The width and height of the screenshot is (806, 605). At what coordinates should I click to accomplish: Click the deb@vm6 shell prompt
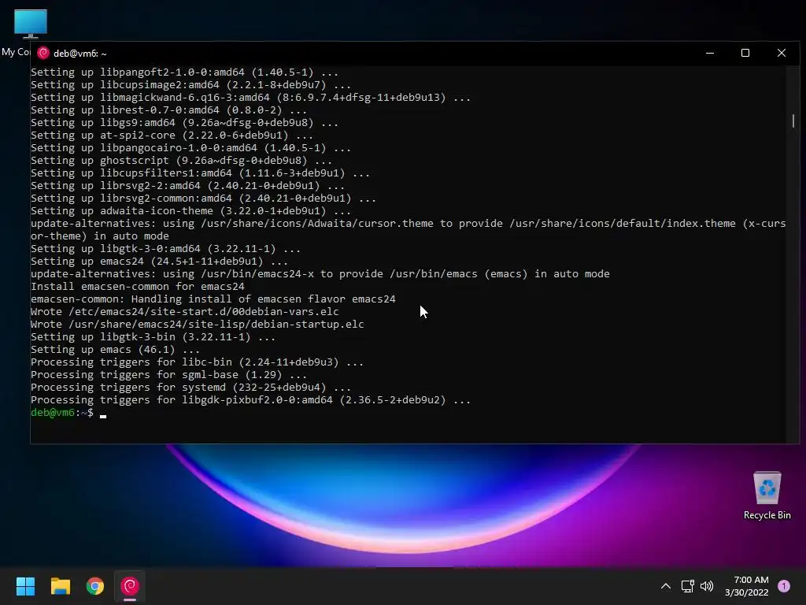click(x=62, y=413)
